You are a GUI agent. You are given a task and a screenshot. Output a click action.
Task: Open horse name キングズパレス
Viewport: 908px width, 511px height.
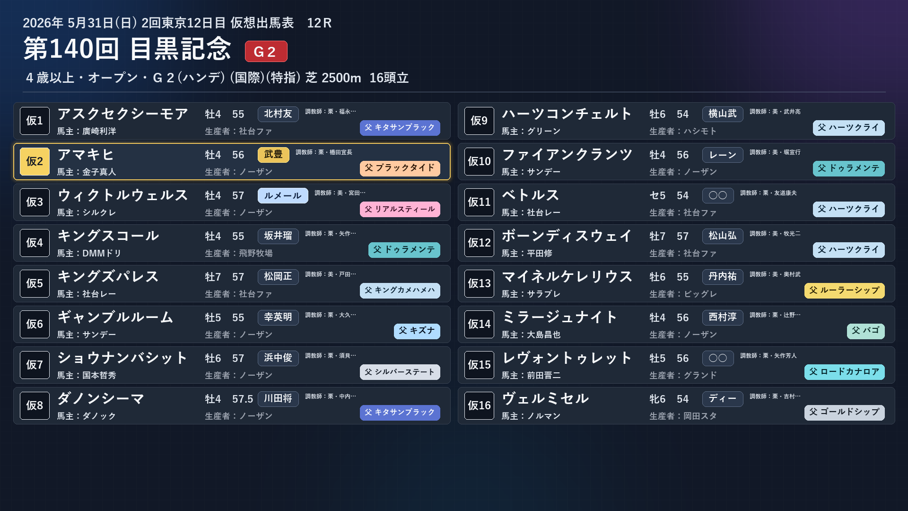(108, 277)
